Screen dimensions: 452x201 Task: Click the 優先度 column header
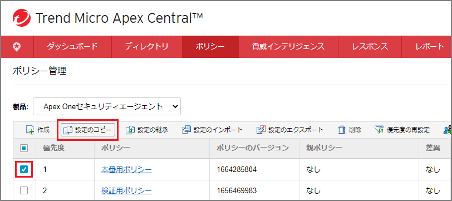click(53, 148)
